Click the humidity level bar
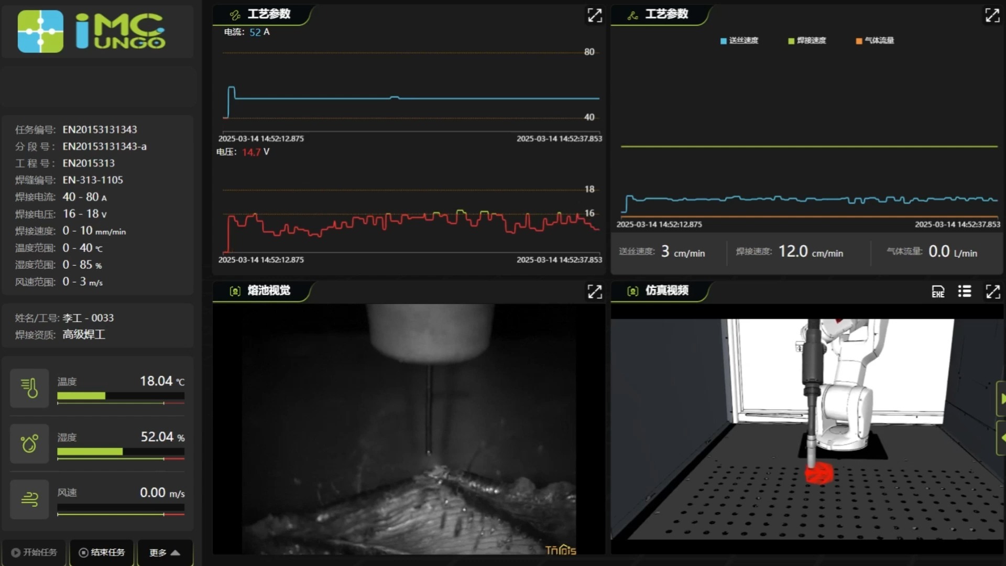The height and width of the screenshot is (566, 1006). [x=121, y=452]
